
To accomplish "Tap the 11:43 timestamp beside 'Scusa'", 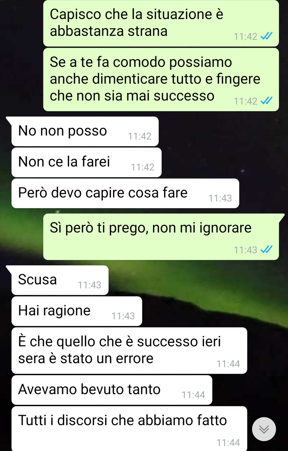I will [x=90, y=285].
